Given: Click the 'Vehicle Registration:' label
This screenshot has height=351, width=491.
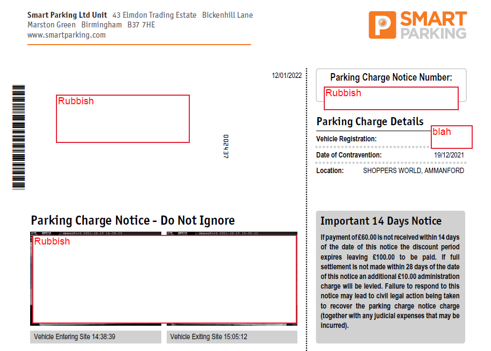Looking at the screenshot, I should pos(346,139).
